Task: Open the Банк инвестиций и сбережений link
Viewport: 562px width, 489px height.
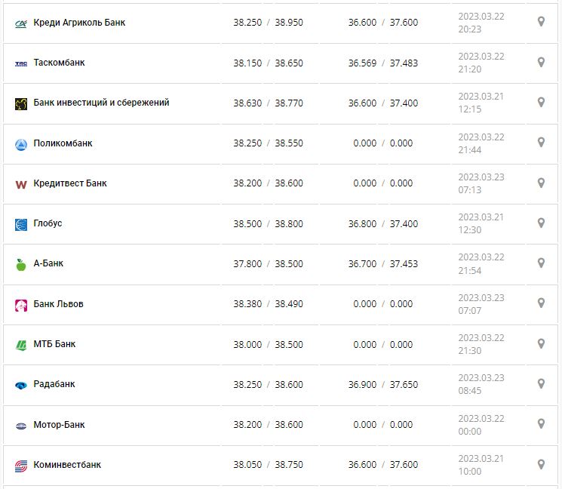Action: pos(101,103)
